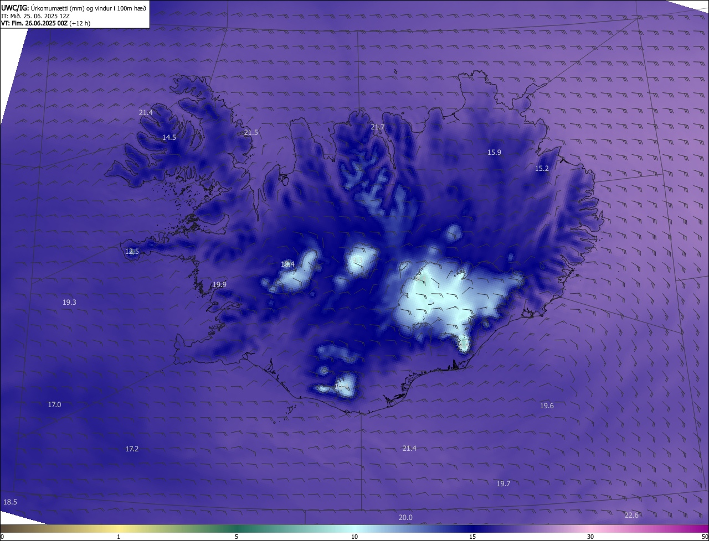Click the colour scale tick label 30

pyautogui.click(x=590, y=537)
